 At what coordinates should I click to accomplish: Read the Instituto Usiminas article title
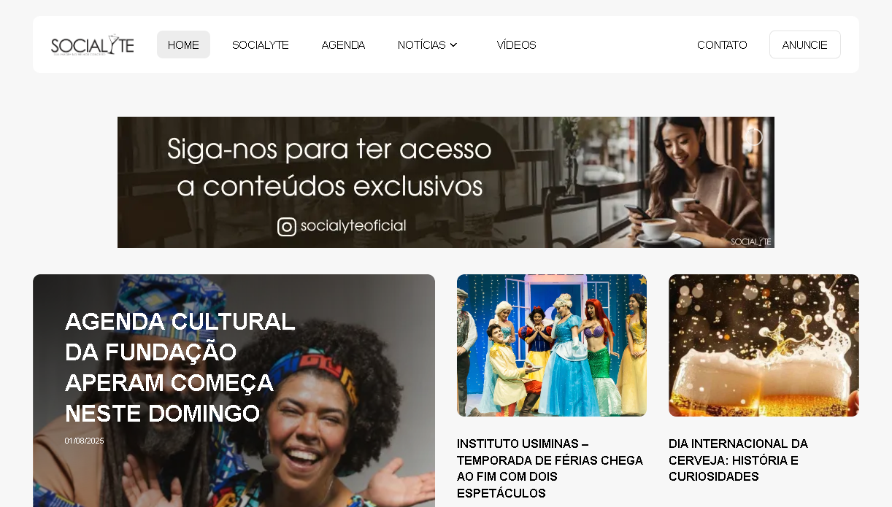point(551,468)
